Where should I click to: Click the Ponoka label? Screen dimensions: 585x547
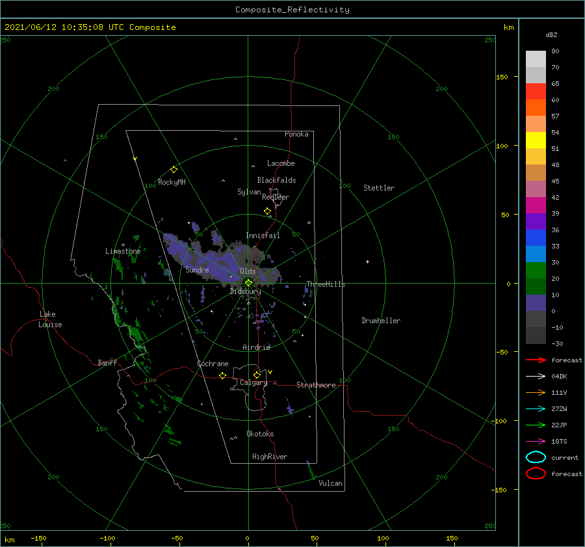(296, 134)
